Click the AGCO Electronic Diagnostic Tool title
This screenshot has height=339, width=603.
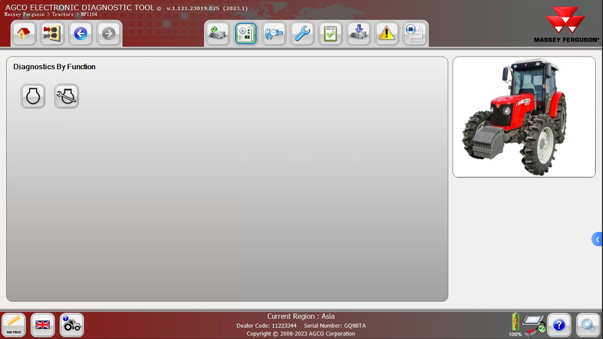(80, 8)
